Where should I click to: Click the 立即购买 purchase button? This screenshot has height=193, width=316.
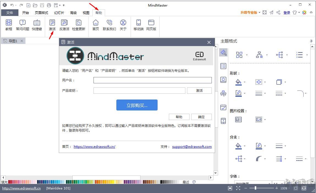point(137,105)
